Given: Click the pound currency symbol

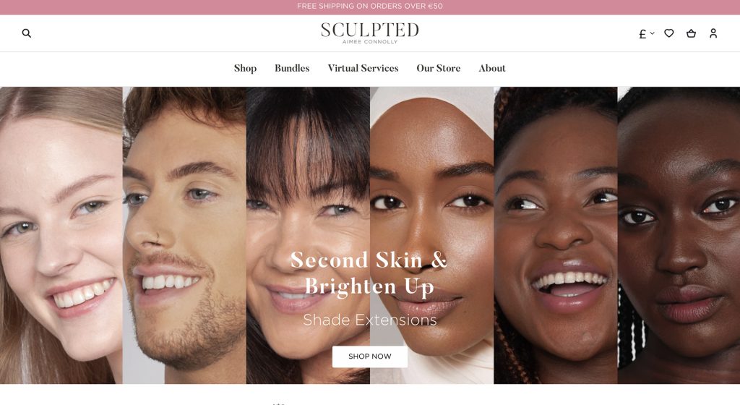Looking at the screenshot, I should click(x=642, y=33).
